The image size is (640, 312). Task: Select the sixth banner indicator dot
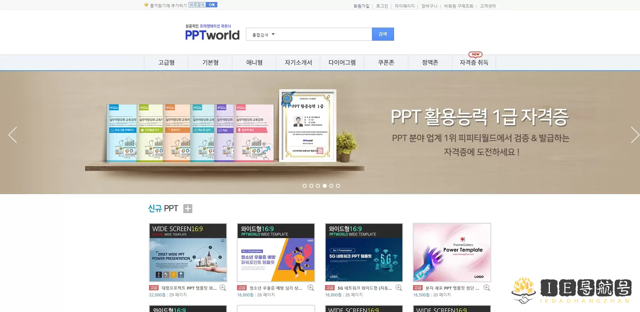pos(338,186)
